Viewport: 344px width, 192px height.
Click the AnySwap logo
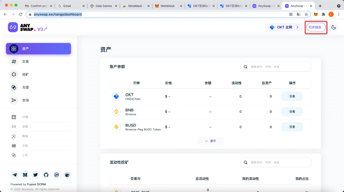pos(22,27)
